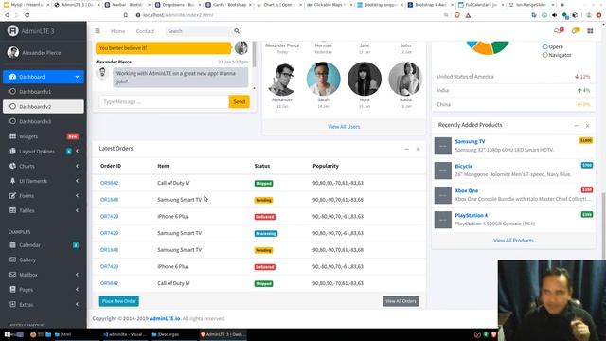Screen dimensions: 606x341
Task: Open Home in the top navbar
Action: [x=117, y=31]
